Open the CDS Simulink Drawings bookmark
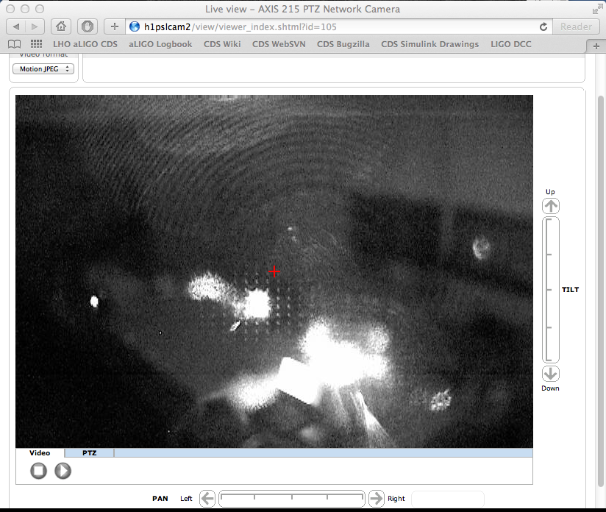The height and width of the screenshot is (512, 606). (x=429, y=44)
